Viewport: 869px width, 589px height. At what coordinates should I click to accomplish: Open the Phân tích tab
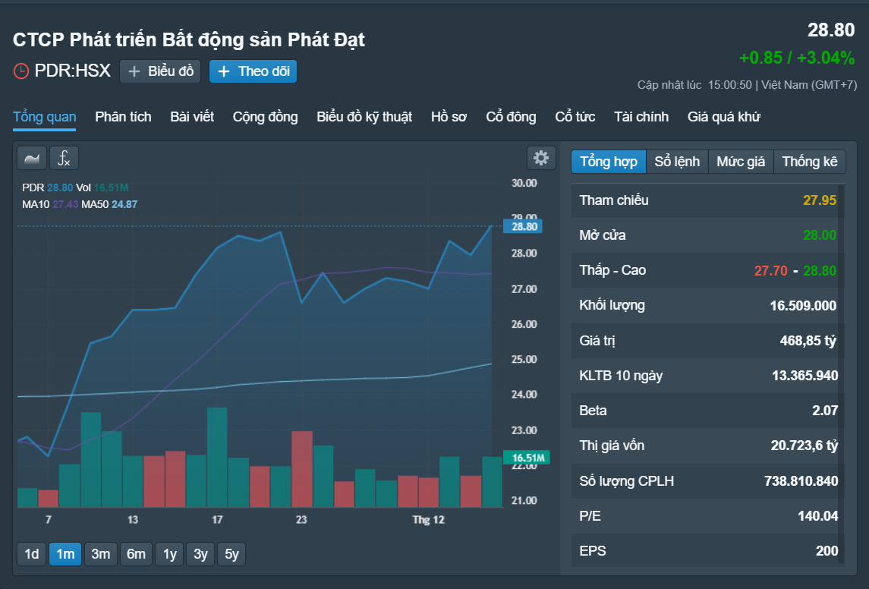point(123,117)
